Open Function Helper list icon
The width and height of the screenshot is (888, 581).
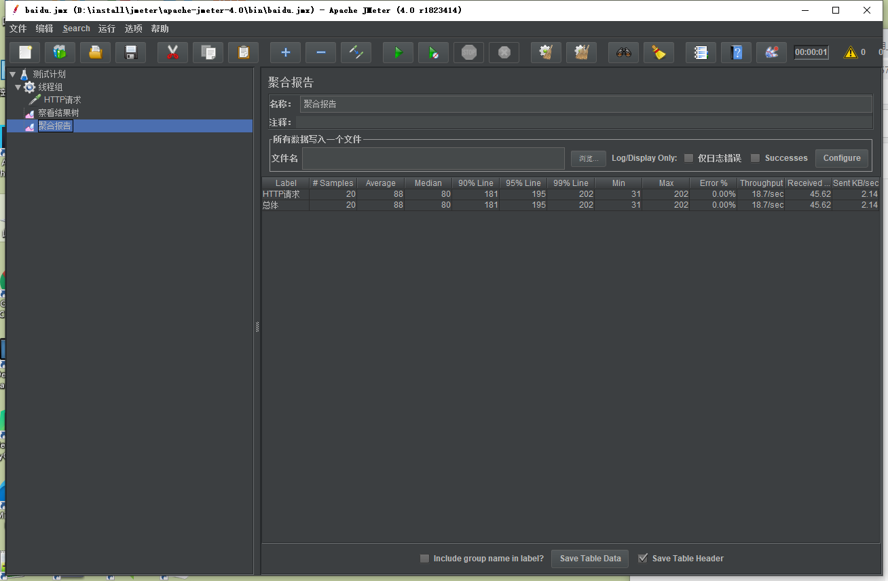pyautogui.click(x=701, y=52)
